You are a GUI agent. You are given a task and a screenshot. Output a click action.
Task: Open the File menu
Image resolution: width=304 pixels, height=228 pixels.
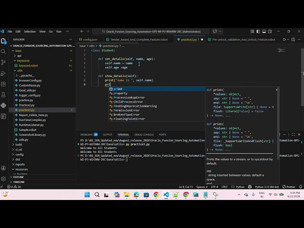point(9,31)
